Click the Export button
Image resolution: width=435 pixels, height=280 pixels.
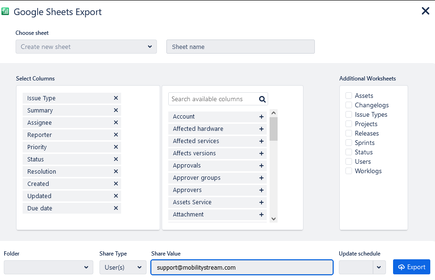point(411,267)
